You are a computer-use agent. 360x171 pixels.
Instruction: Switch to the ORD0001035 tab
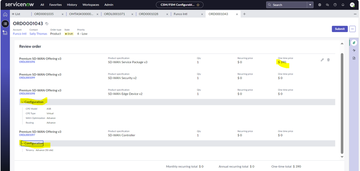[44, 14]
